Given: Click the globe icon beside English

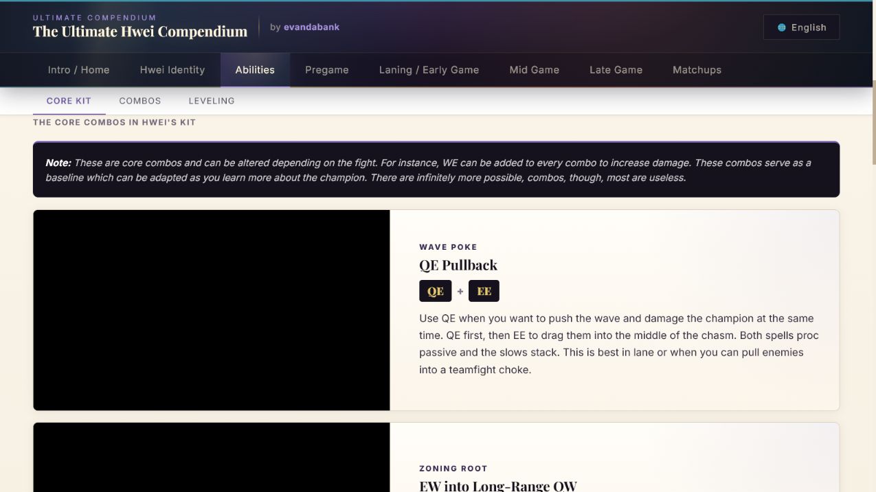Looking at the screenshot, I should coord(782,27).
